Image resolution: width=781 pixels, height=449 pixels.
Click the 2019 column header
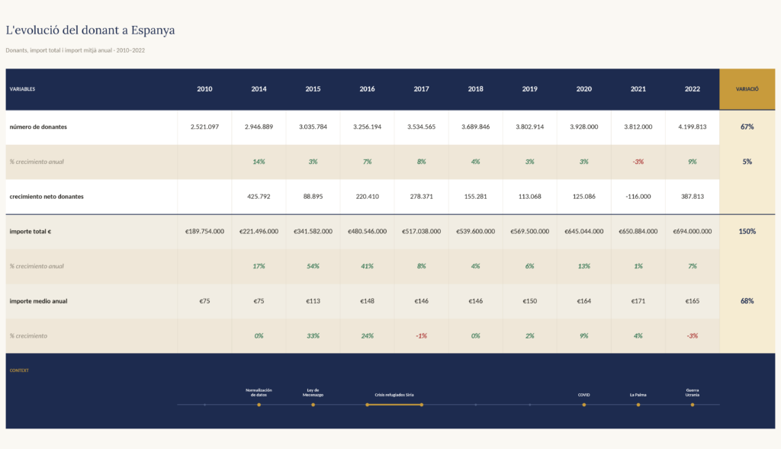pos(530,89)
